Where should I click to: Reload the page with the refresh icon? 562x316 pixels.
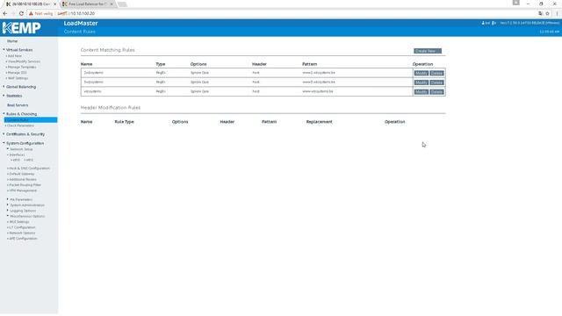tap(21, 13)
